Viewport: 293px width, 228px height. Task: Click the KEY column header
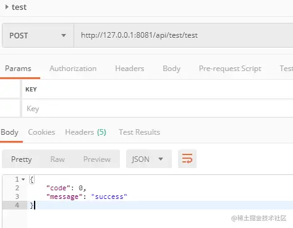[x=31, y=90]
